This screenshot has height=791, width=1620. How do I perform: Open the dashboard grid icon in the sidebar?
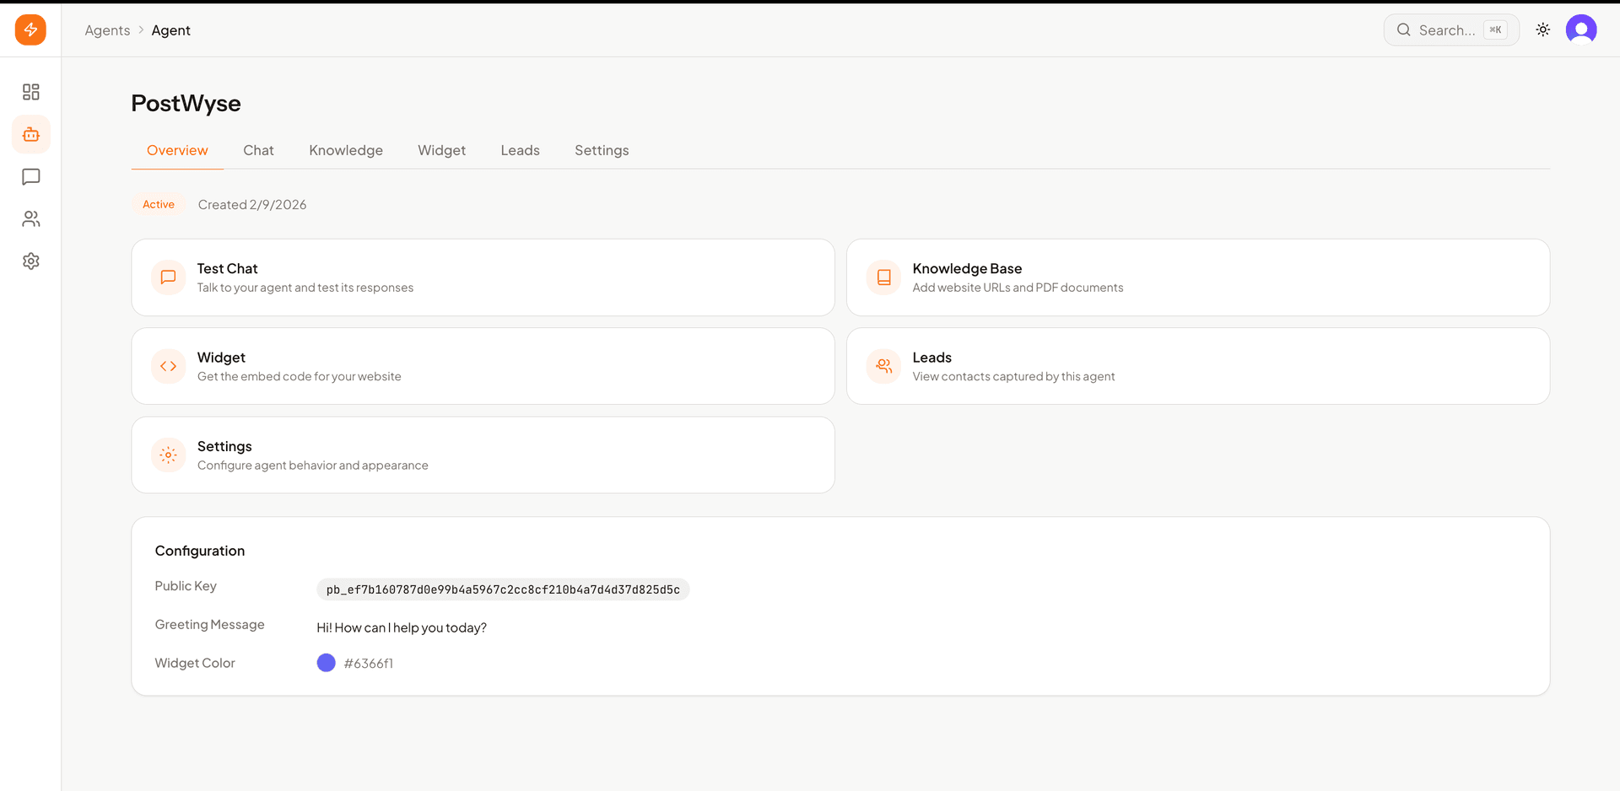click(x=30, y=92)
